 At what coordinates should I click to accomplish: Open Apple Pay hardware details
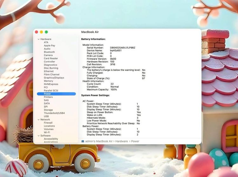tap(50, 45)
